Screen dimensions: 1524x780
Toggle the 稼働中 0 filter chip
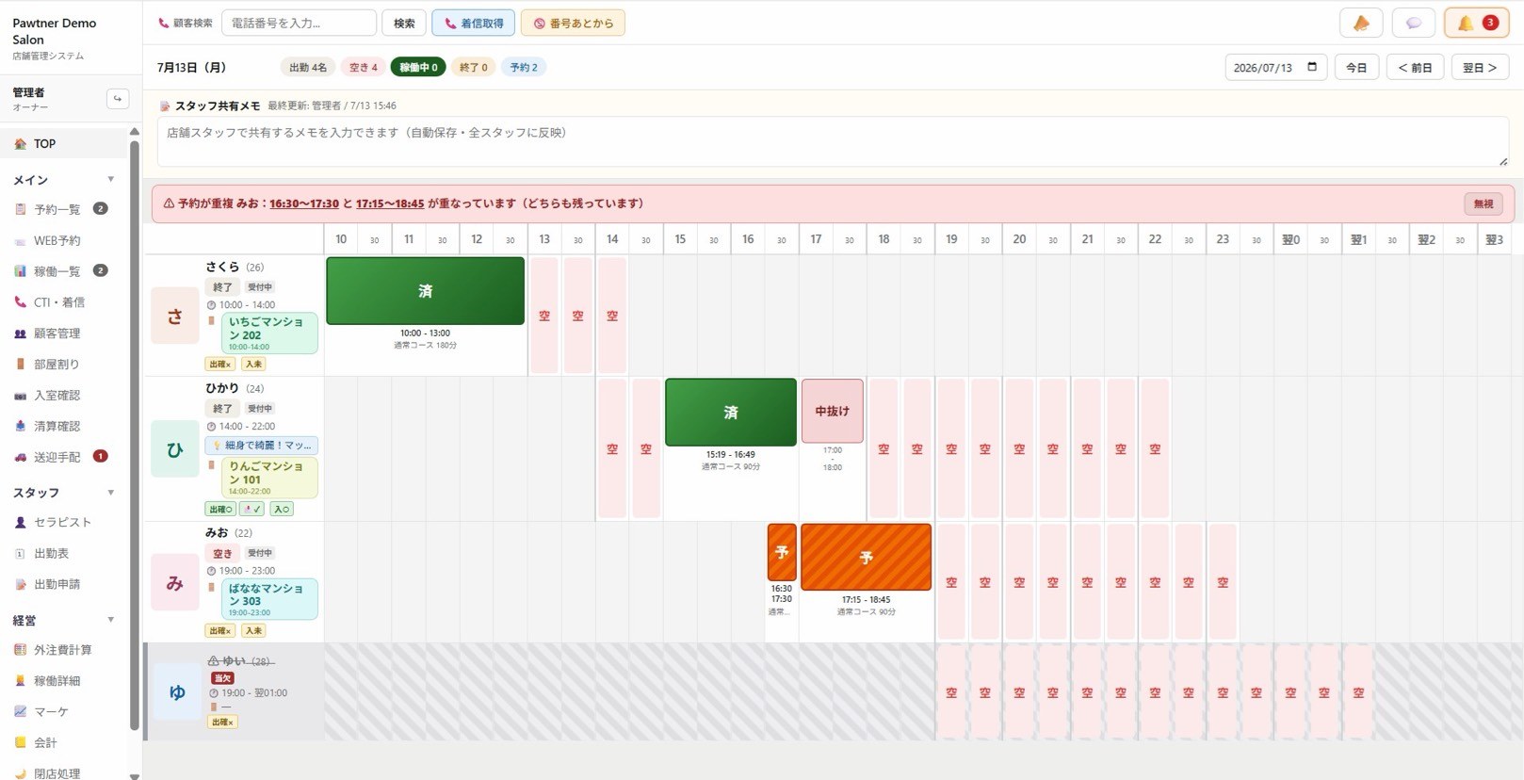pos(418,67)
